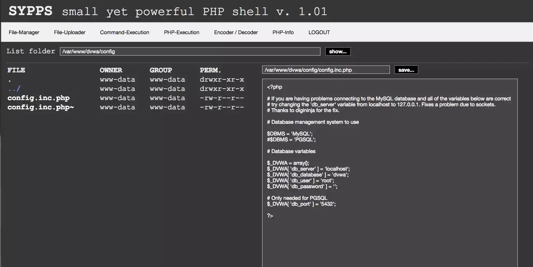
Task: Click the FILE column header
Action: point(16,70)
